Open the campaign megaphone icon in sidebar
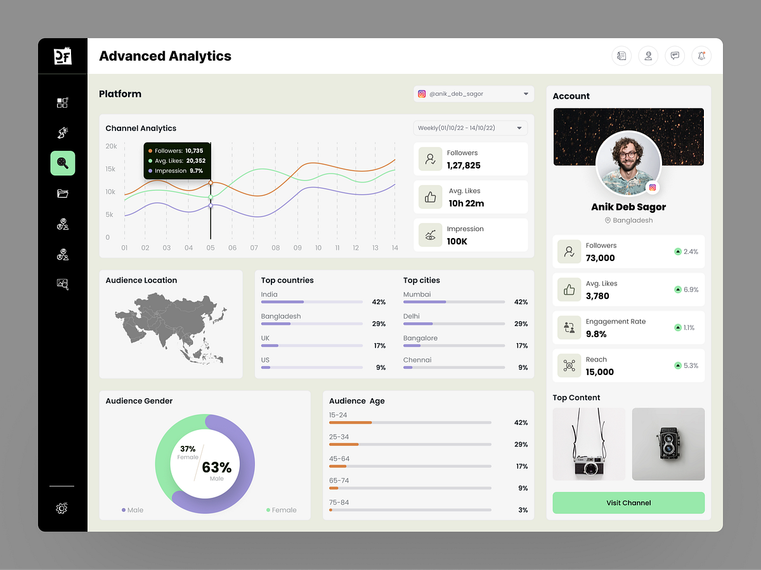 point(63,132)
